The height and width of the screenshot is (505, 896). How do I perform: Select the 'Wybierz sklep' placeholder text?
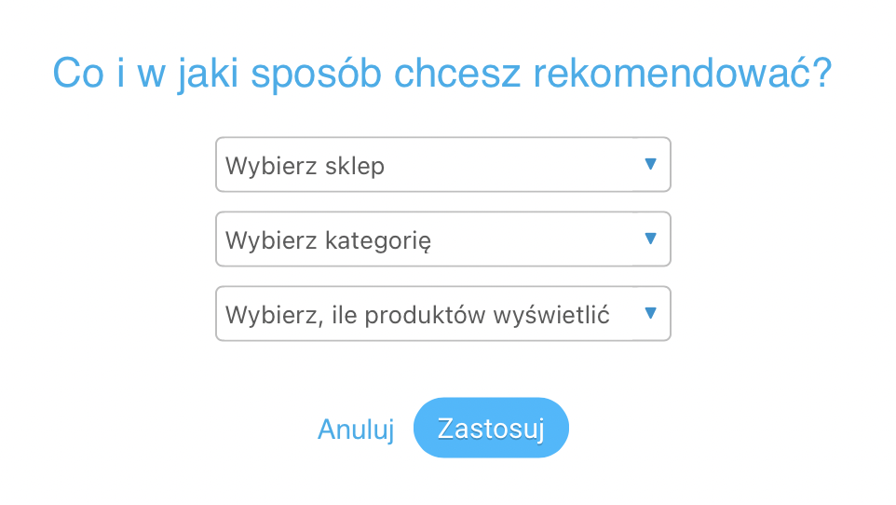(x=305, y=166)
